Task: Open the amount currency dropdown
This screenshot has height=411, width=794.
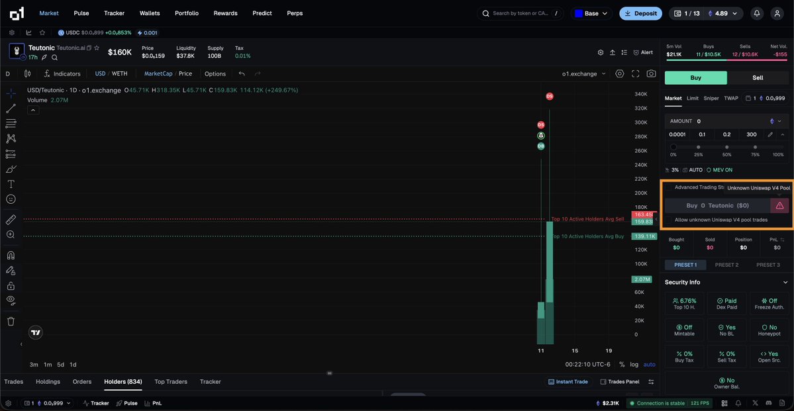Action: point(775,122)
